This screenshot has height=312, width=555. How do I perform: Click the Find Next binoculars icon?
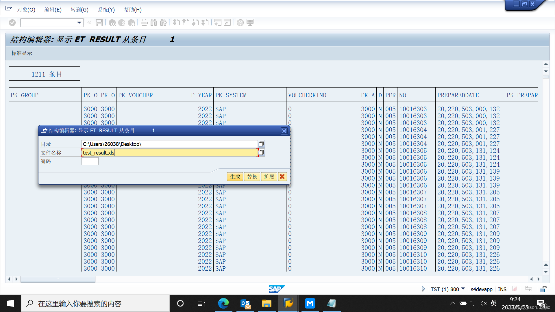pyautogui.click(x=164, y=23)
